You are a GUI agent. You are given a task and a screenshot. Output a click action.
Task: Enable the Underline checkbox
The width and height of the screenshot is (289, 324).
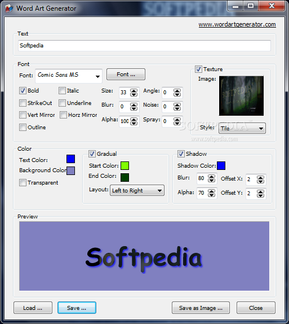point(62,103)
